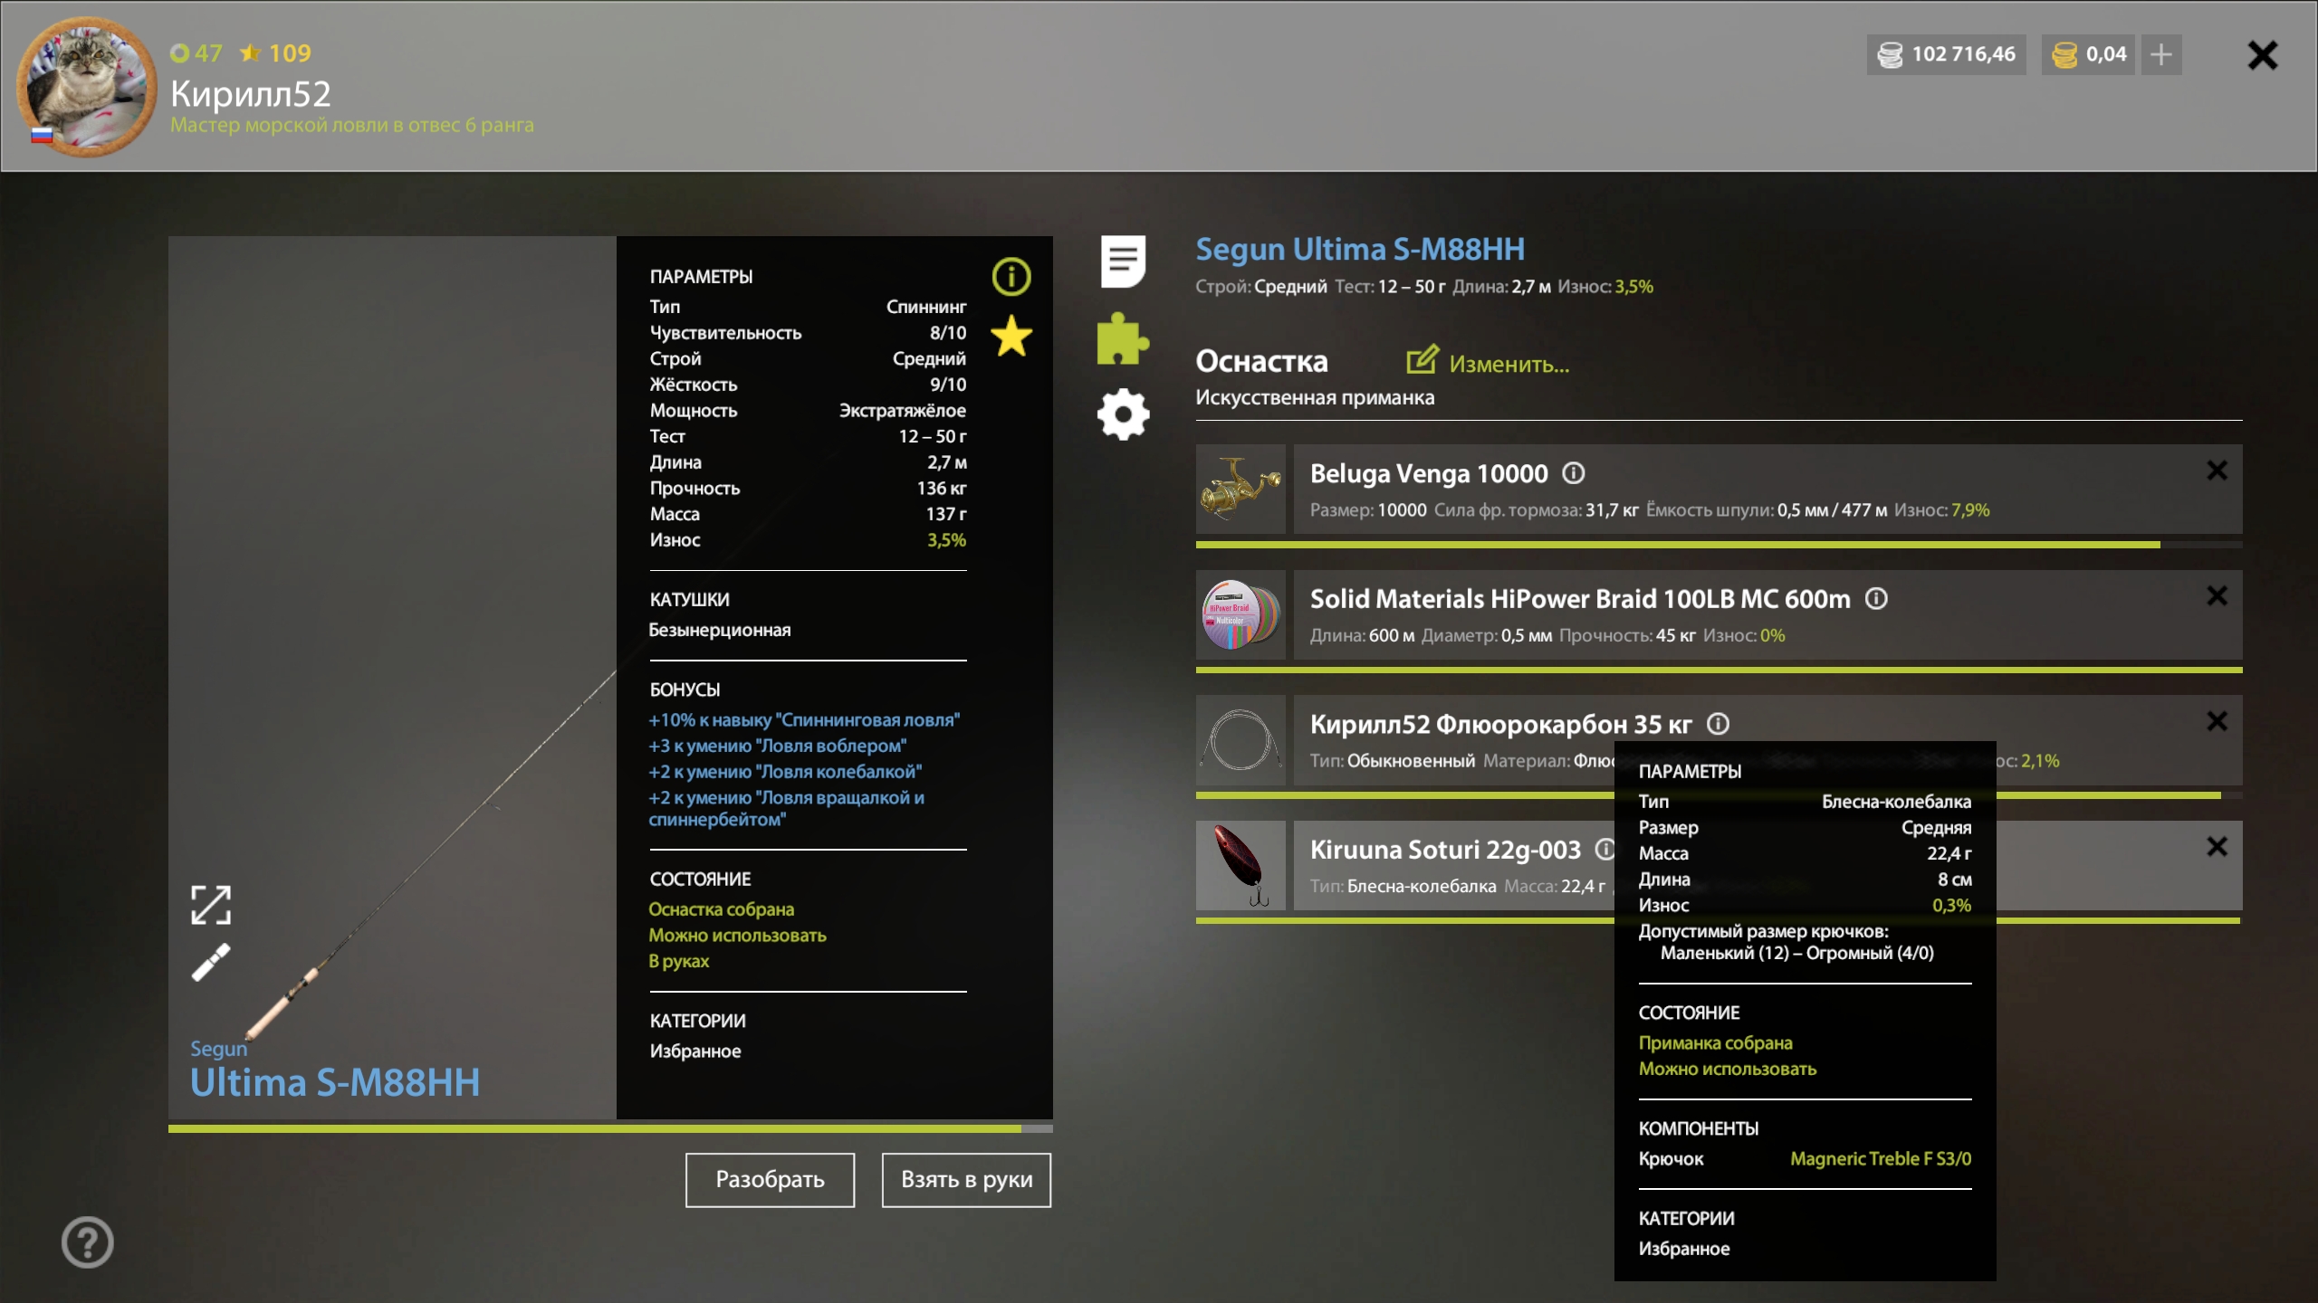Open the help question mark icon
This screenshot has height=1303, width=2318.
click(88, 1242)
